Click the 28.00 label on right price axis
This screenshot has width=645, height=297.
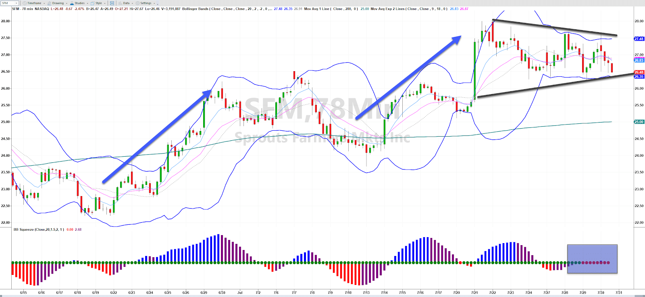(x=639, y=21)
